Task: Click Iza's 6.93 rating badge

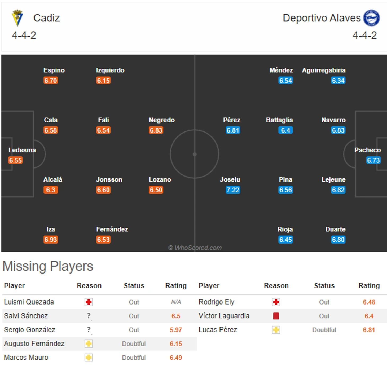Action: (x=51, y=240)
